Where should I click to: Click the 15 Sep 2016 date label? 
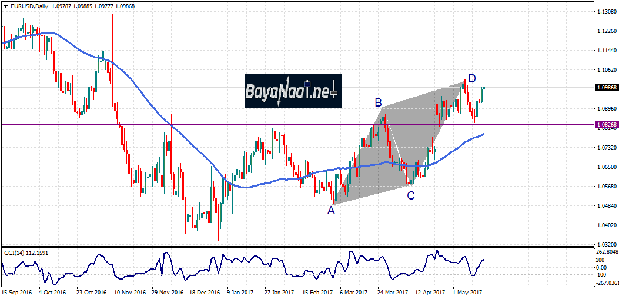pyautogui.click(x=15, y=291)
